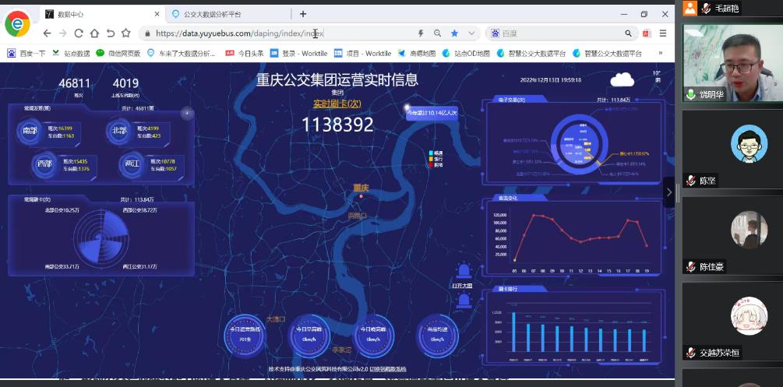This screenshot has width=783, height=387.
Task: Click the weather cloud icon on the dashboard
Action: click(622, 79)
